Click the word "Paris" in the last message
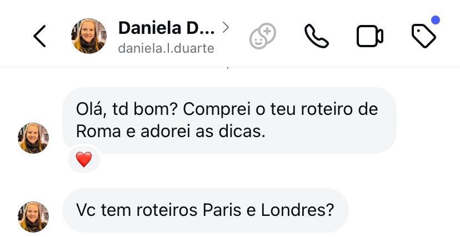Image resolution: width=460 pixels, height=237 pixels. 221,211
